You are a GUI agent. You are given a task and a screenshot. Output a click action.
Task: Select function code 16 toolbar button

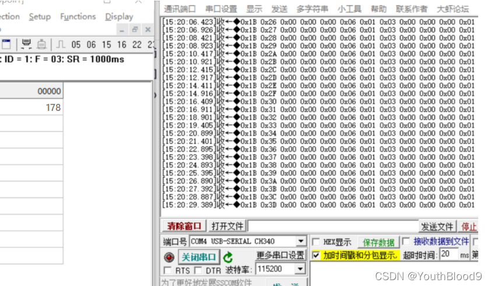click(x=121, y=45)
